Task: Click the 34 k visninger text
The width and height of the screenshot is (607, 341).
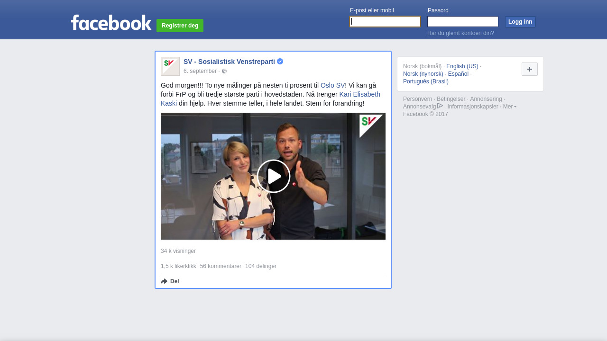Action: 178,251
